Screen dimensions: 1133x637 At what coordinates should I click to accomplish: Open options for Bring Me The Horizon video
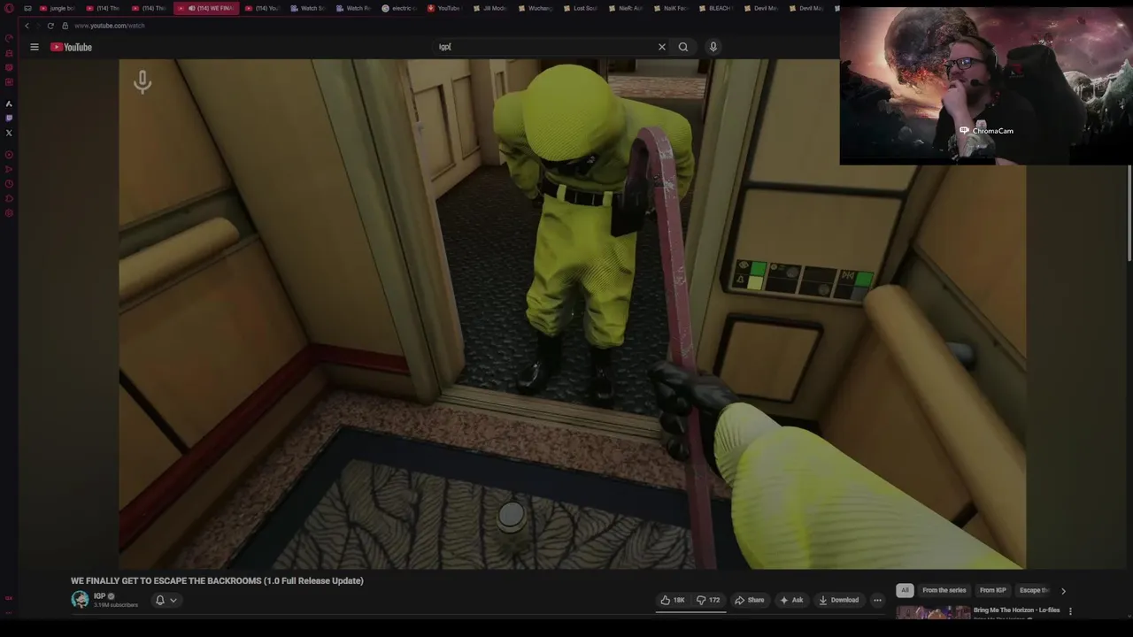pyautogui.click(x=1070, y=610)
